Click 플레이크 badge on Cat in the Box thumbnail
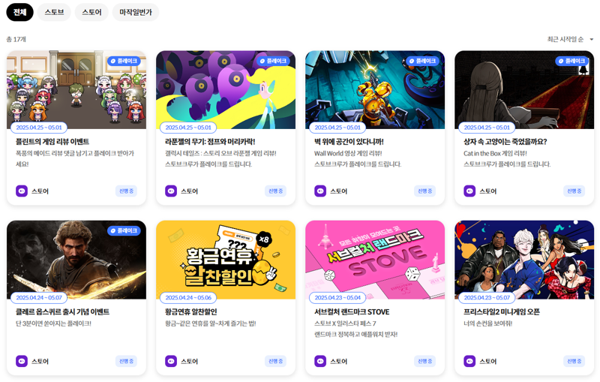Screen dimensions: 600x382 coord(572,61)
